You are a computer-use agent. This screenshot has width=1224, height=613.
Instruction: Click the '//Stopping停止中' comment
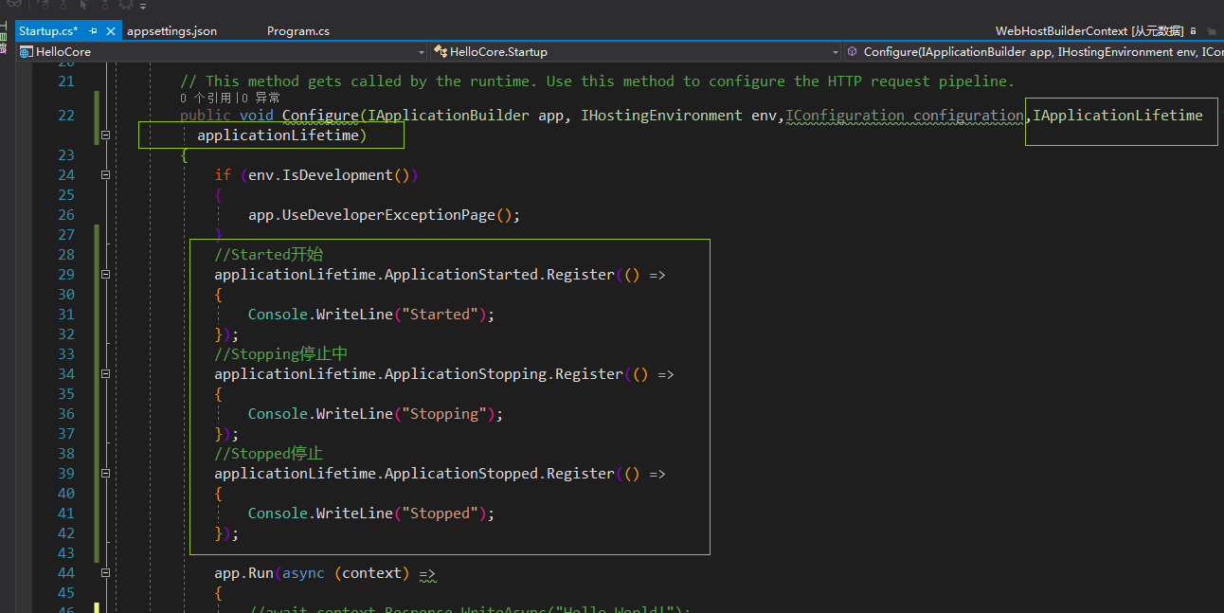[281, 354]
